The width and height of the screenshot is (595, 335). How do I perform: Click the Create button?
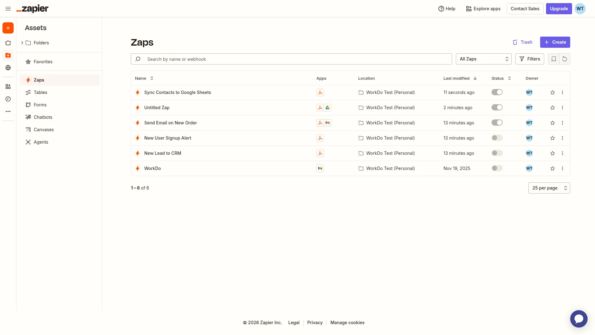555,42
